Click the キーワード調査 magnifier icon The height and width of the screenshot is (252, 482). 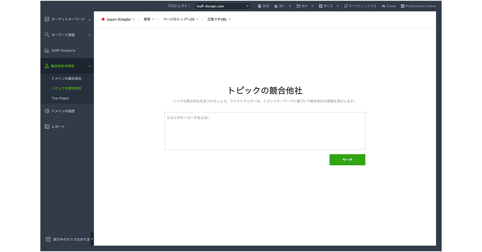47,35
